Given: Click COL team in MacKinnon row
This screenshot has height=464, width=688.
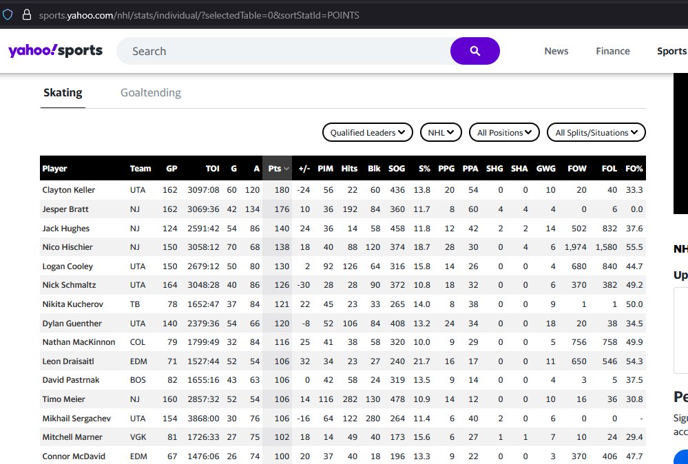Looking at the screenshot, I should [x=137, y=342].
